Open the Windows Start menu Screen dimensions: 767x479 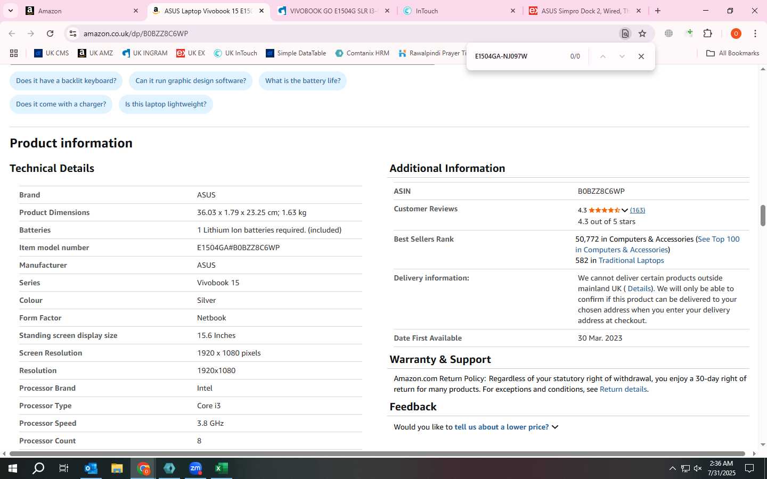[13, 468]
